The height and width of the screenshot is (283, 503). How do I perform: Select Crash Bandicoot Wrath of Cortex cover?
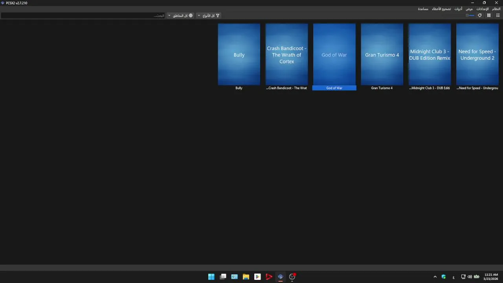(286, 54)
